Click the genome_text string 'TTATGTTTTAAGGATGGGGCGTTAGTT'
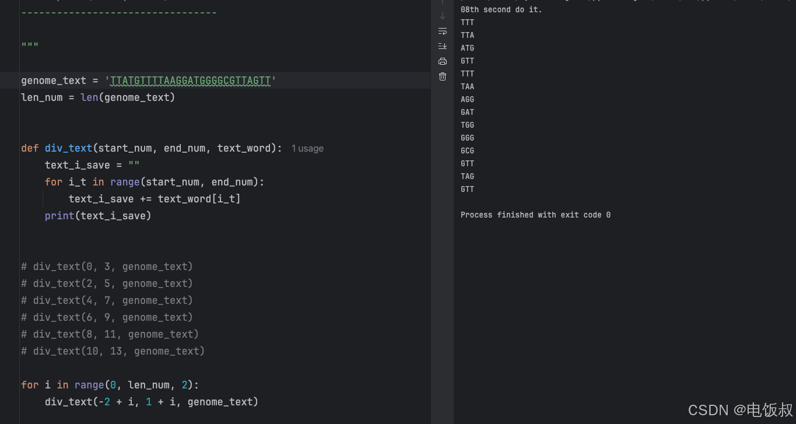This screenshot has height=424, width=796. click(x=191, y=80)
